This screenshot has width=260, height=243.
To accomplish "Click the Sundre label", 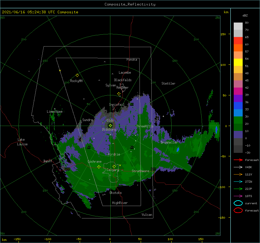I will (88, 120).
